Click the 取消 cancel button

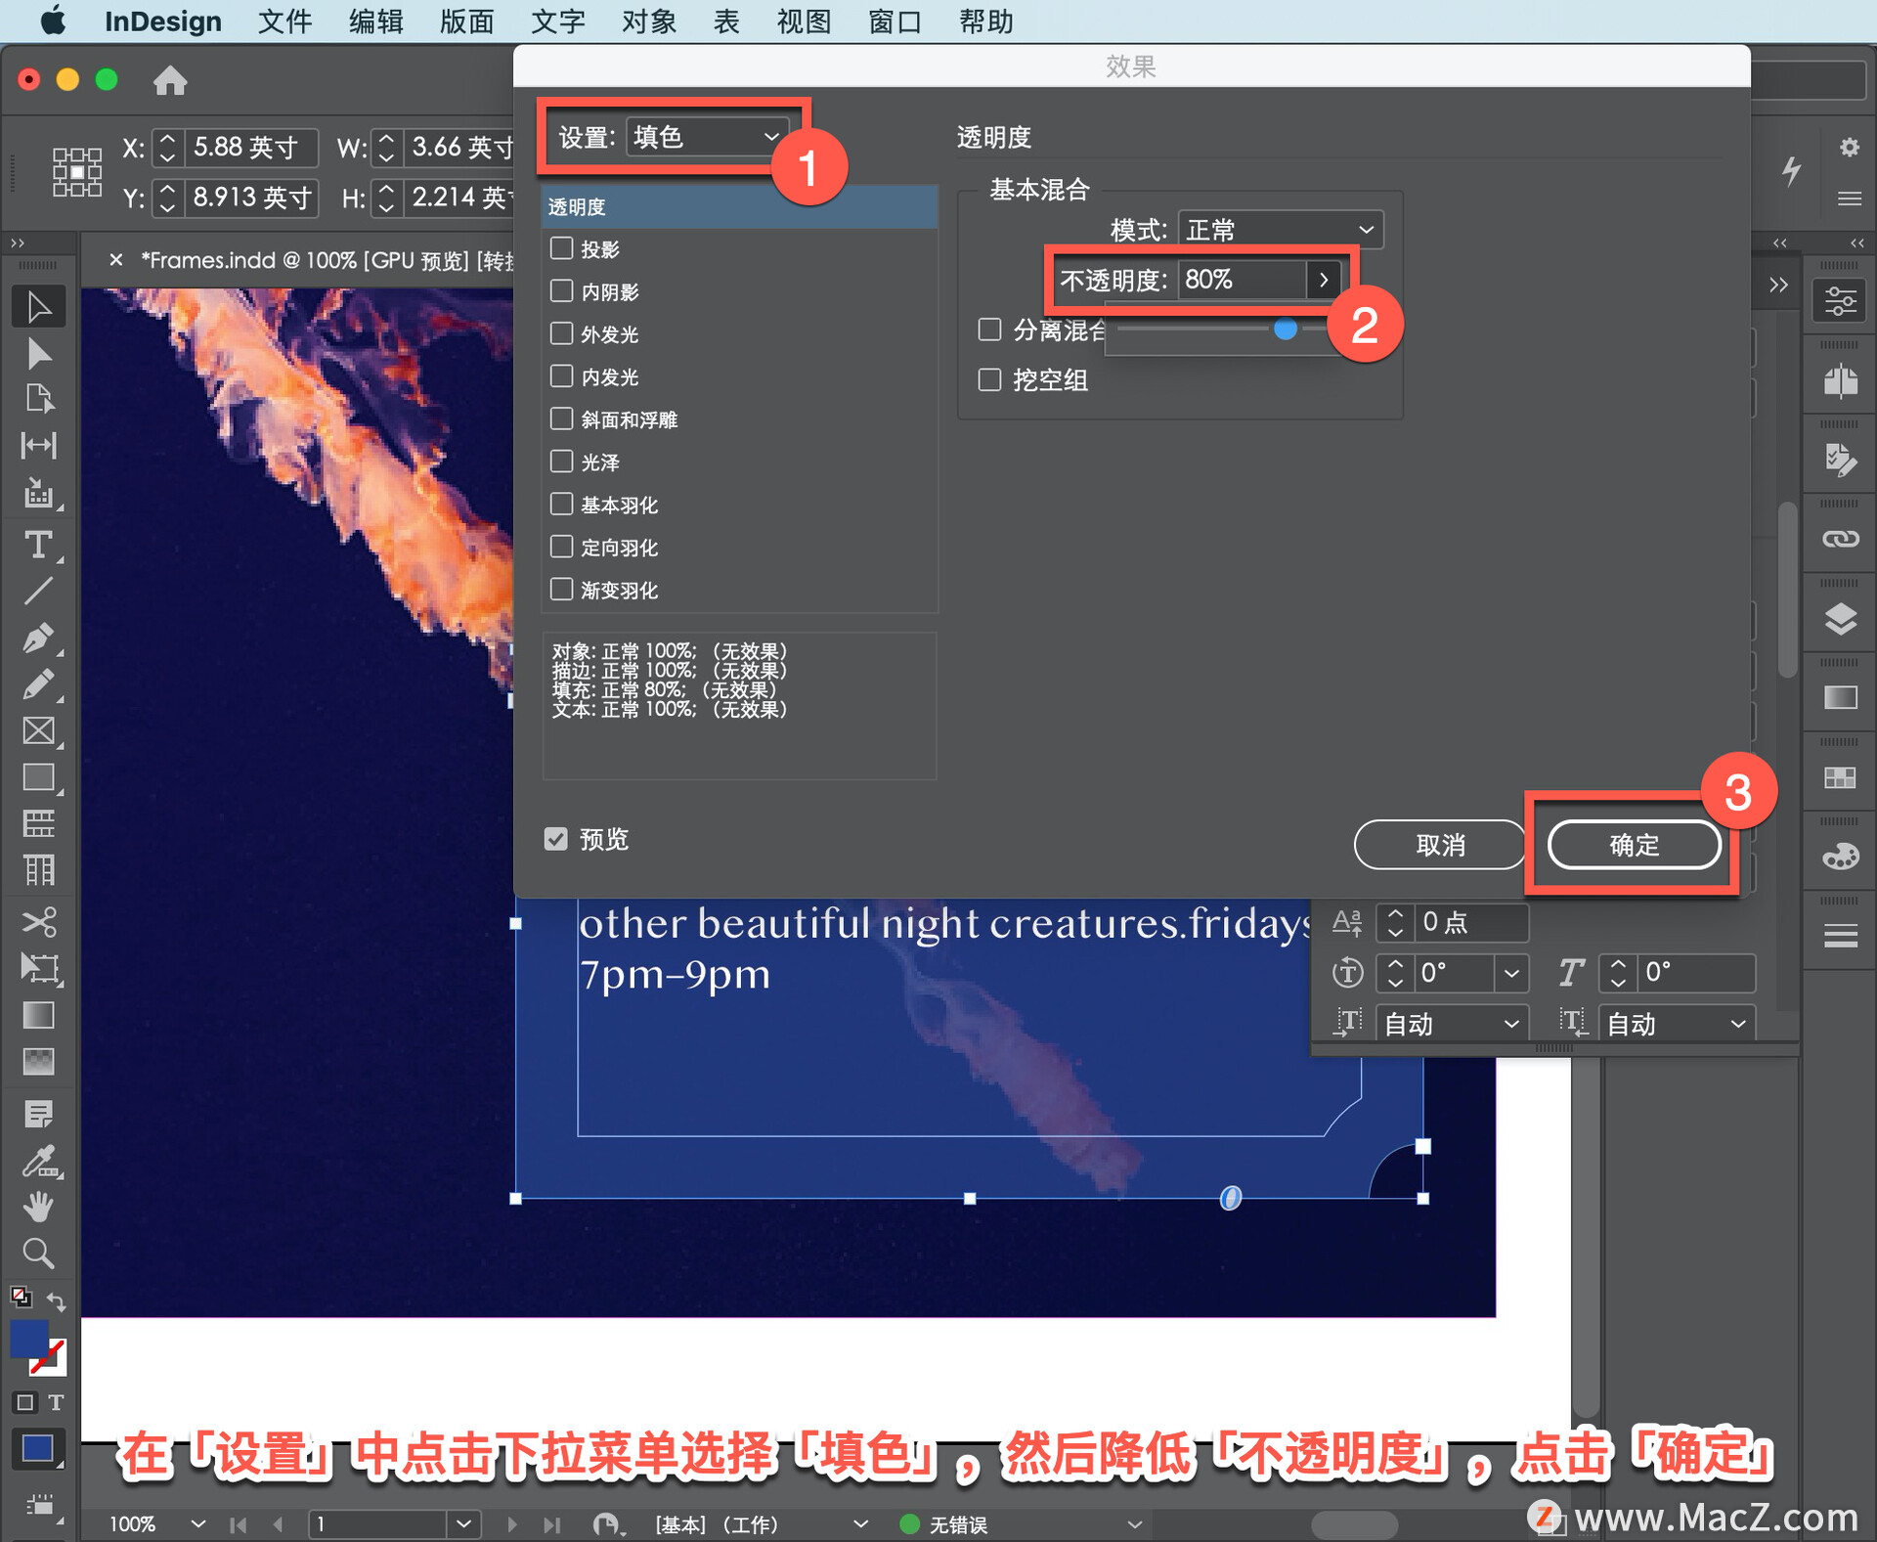coord(1440,844)
